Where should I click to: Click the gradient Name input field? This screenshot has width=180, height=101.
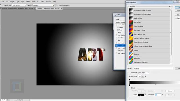[x=153, y=68]
